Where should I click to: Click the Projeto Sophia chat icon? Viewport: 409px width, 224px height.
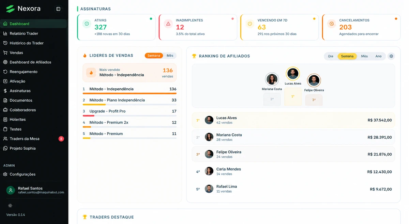(x=5, y=148)
